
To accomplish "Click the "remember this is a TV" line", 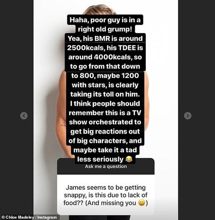I will pyautogui.click(x=105, y=113).
